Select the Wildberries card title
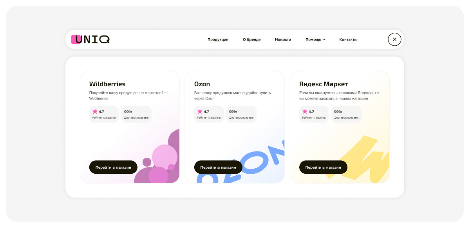470x228 pixels. 107,84
